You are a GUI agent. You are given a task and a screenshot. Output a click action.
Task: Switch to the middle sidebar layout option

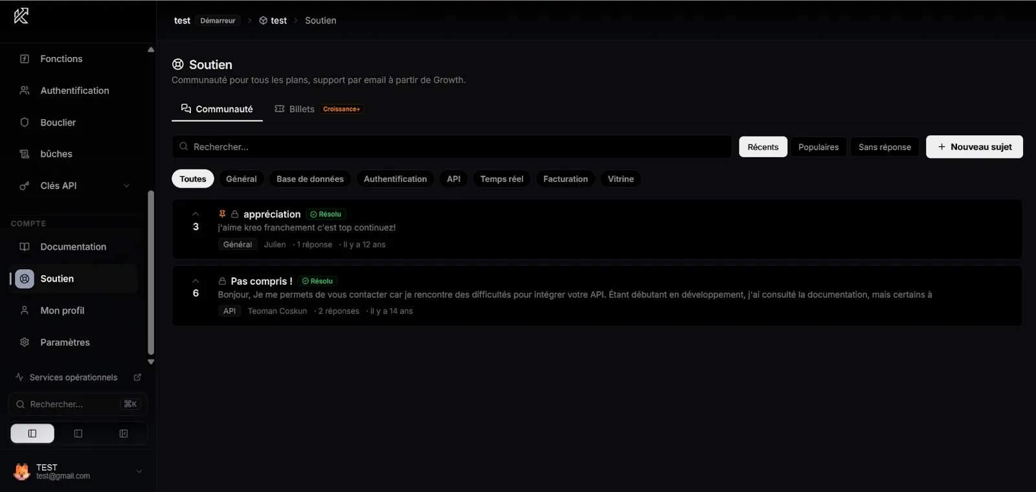tap(78, 434)
